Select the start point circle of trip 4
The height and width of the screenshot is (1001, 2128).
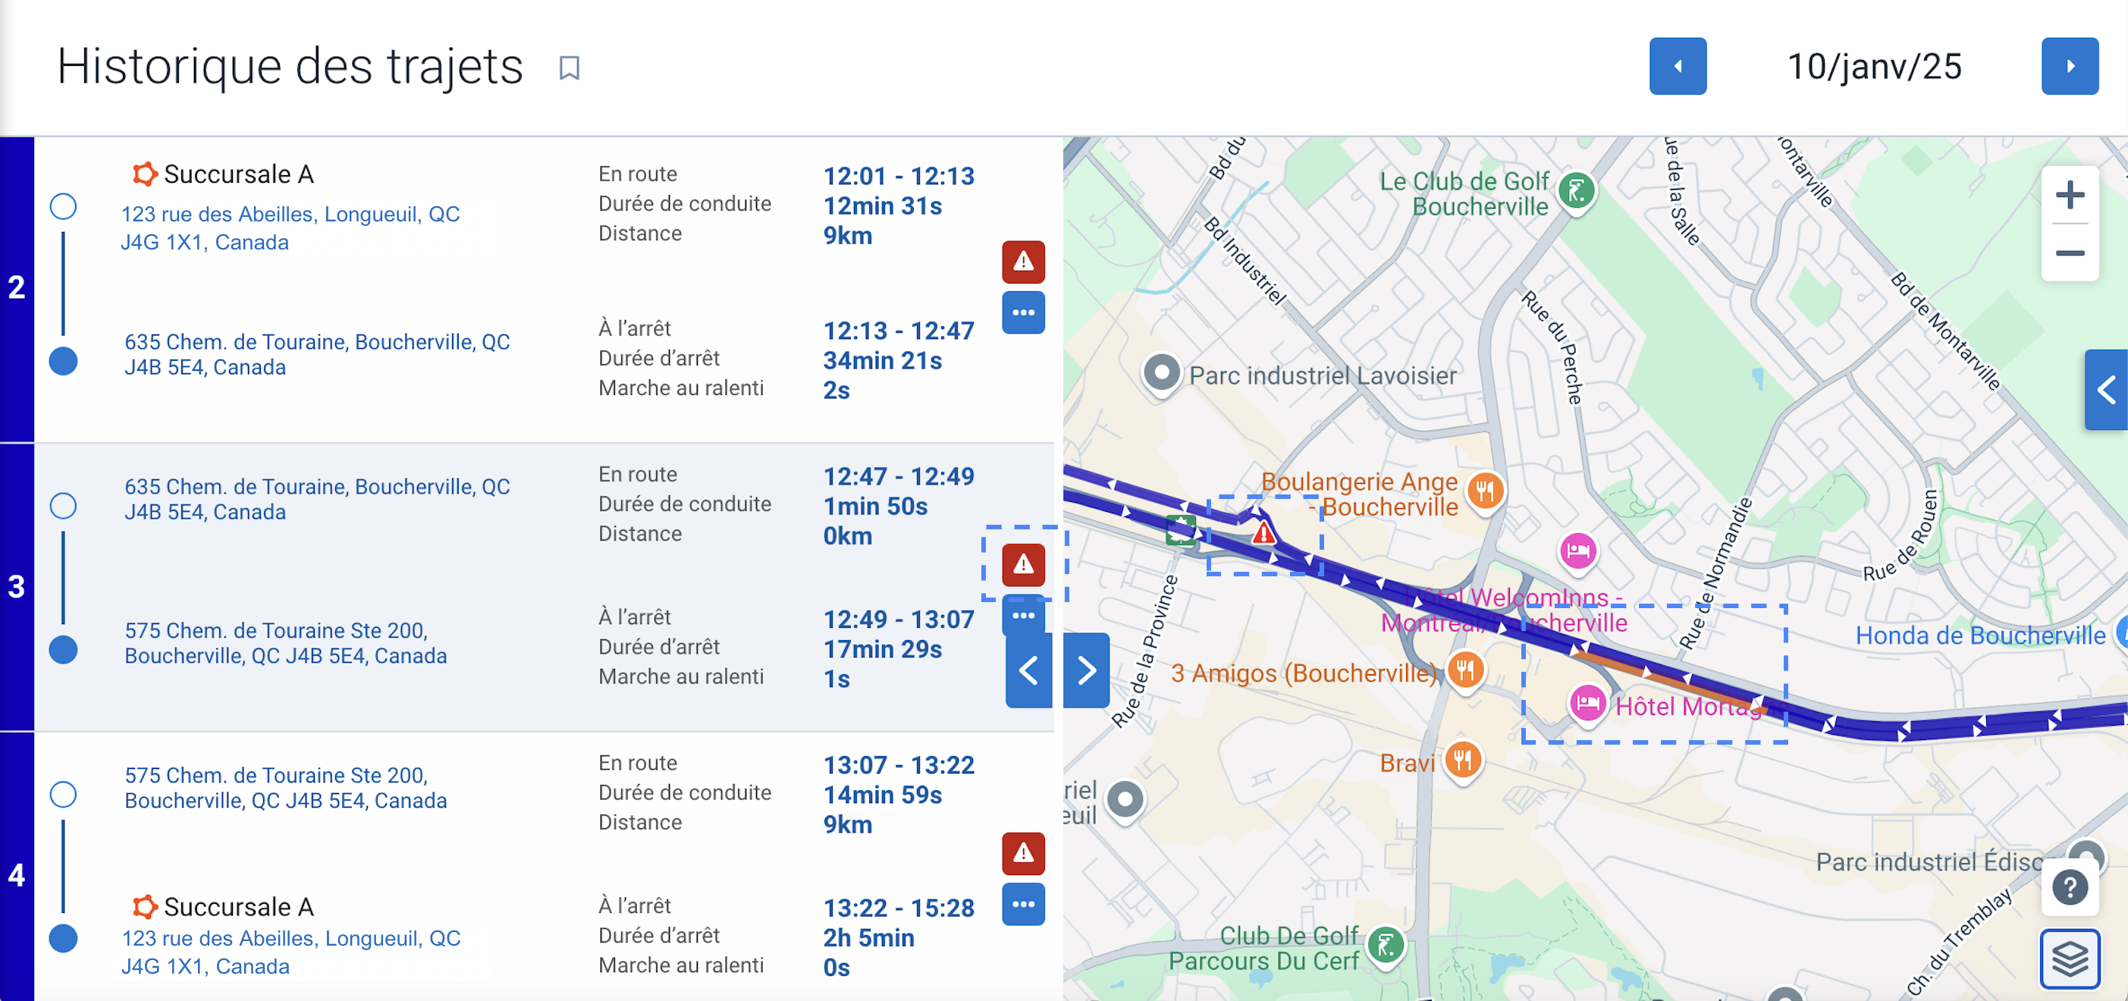(x=63, y=795)
